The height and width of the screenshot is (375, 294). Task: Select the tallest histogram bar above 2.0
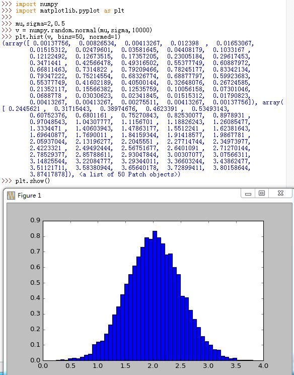[155, 295]
